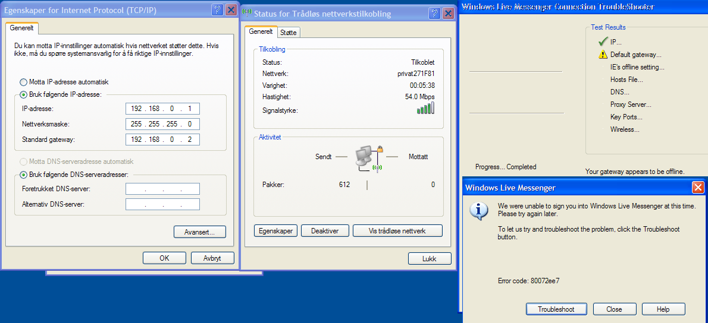
Task: Click the blue information icon in Messenger dialog
Action: (x=478, y=210)
